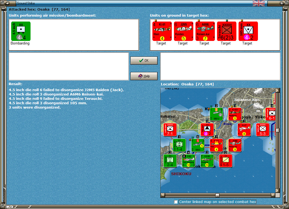Click the map horizontal scrollbar left arrow
Image resolution: width=289 pixels, height=209 pixels.
click(x=162, y=195)
